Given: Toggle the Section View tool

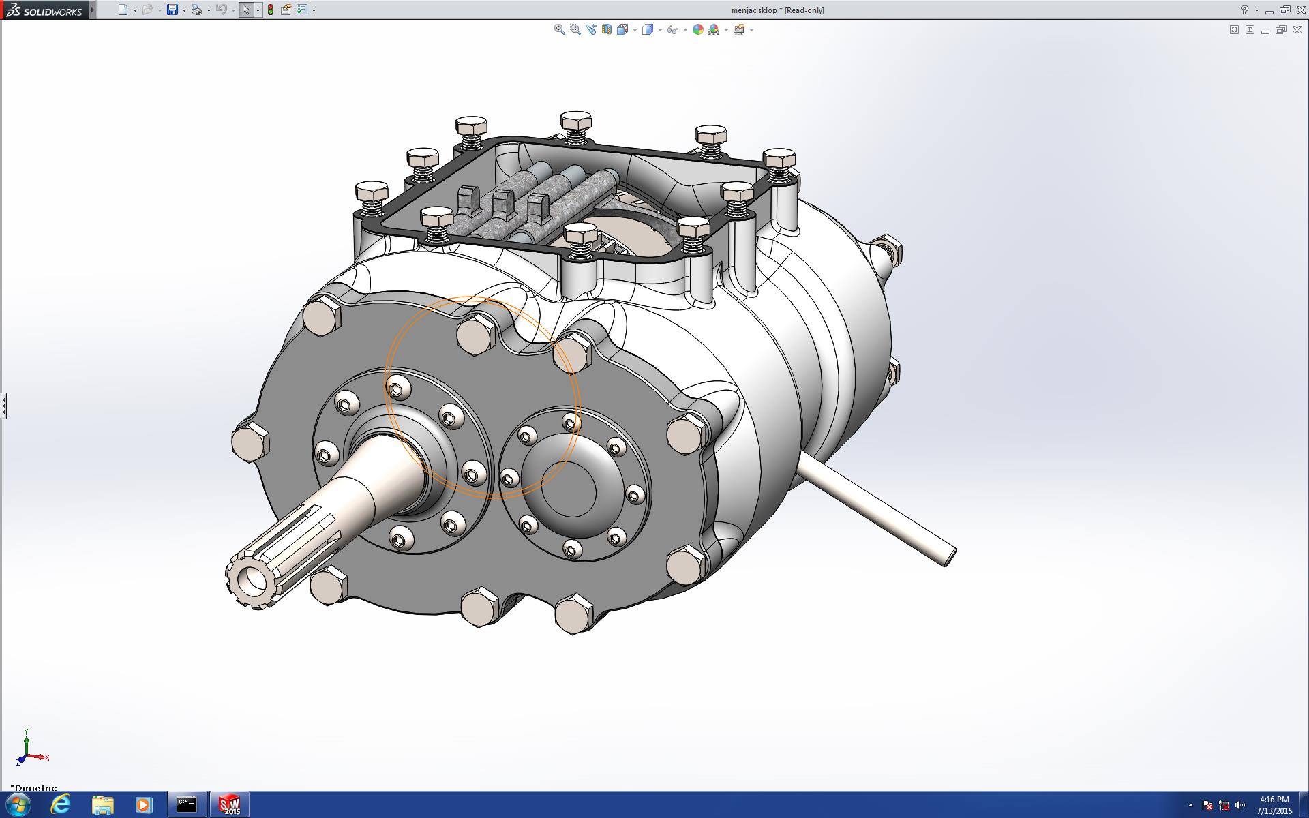Looking at the screenshot, I should coord(606,29).
